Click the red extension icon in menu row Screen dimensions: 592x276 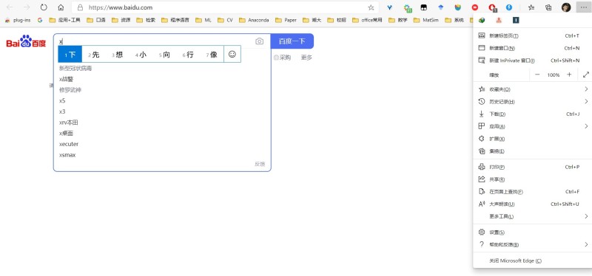click(x=499, y=21)
